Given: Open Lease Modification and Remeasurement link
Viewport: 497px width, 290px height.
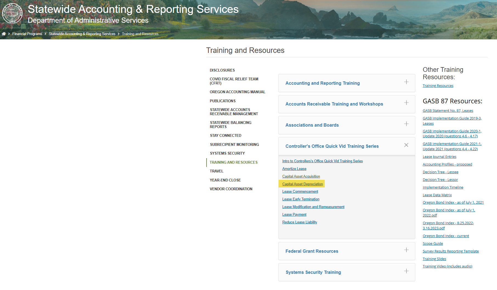Looking at the screenshot, I should [313, 207].
